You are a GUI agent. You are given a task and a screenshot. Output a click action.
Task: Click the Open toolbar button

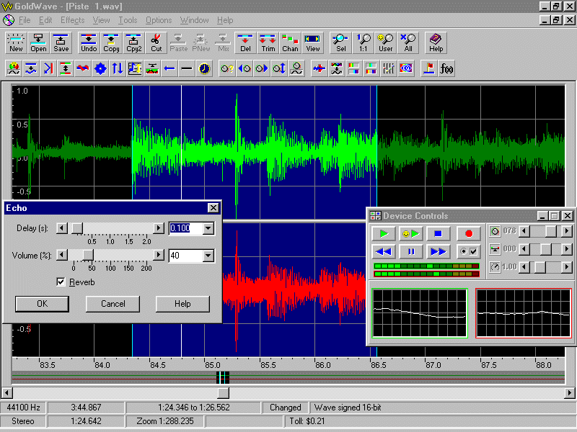point(38,43)
